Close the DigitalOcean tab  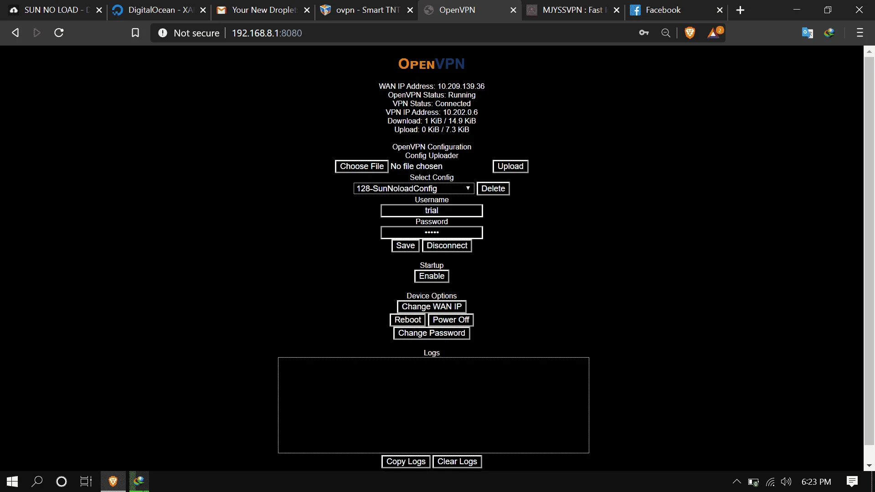pyautogui.click(x=203, y=10)
